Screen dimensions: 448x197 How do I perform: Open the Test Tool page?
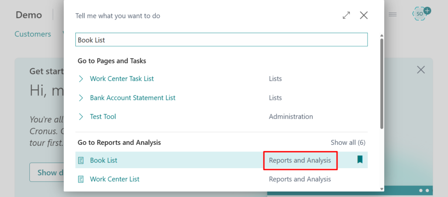pyautogui.click(x=103, y=117)
